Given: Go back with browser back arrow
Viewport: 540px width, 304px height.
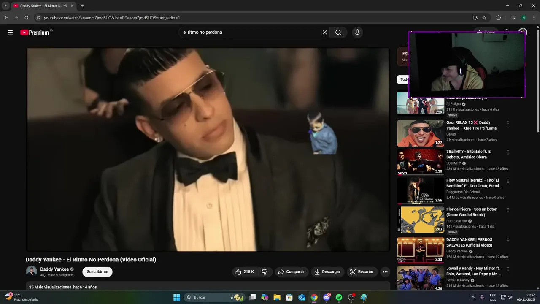Looking at the screenshot, I should 6,18.
